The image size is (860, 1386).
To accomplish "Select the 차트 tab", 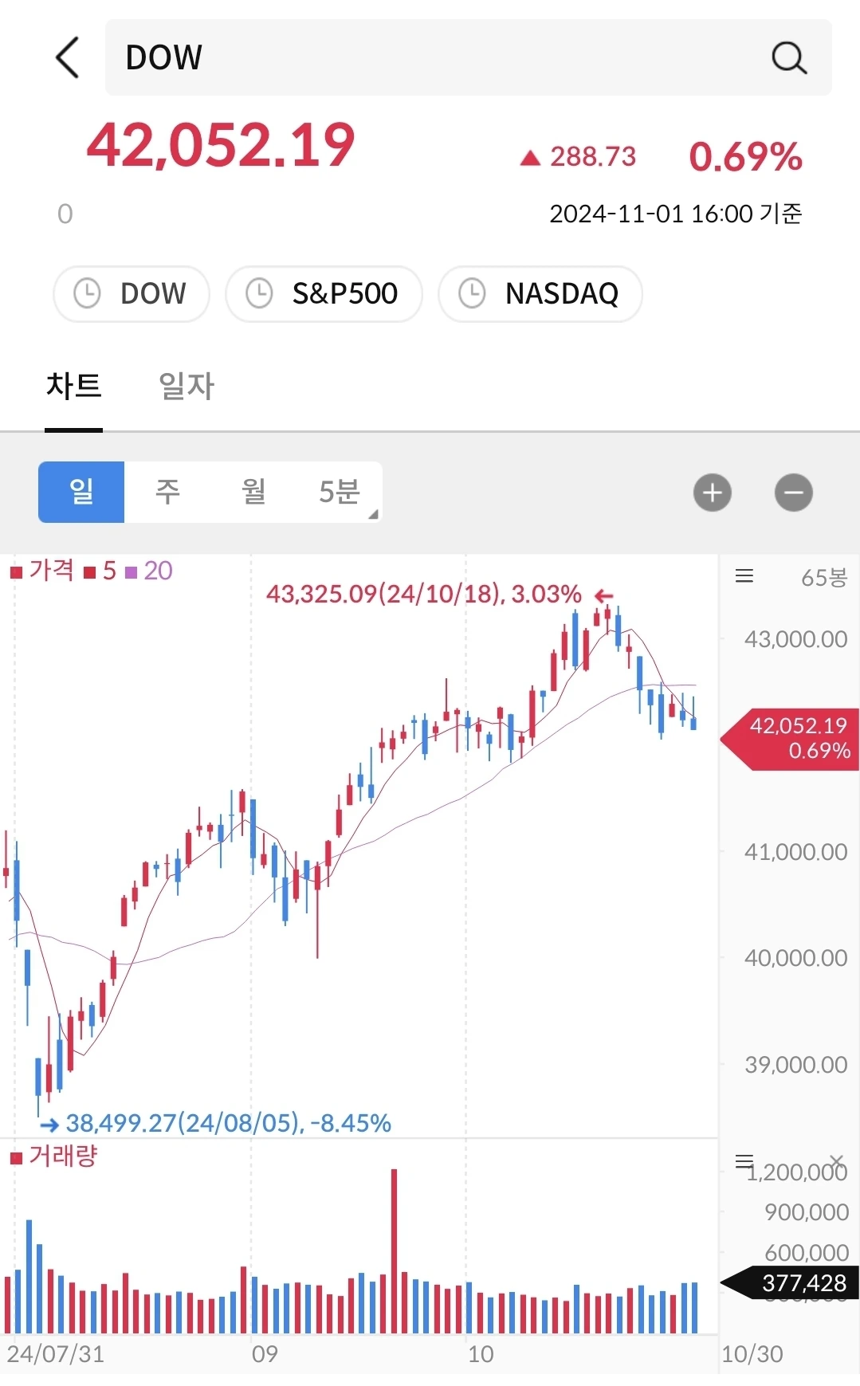I will [74, 387].
